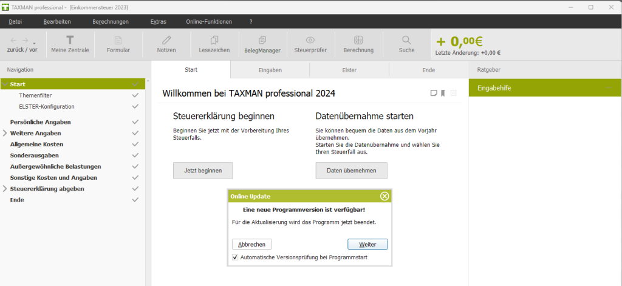Click the form icon beside the welcome heading
The width and height of the screenshot is (622, 286).
[x=453, y=94]
